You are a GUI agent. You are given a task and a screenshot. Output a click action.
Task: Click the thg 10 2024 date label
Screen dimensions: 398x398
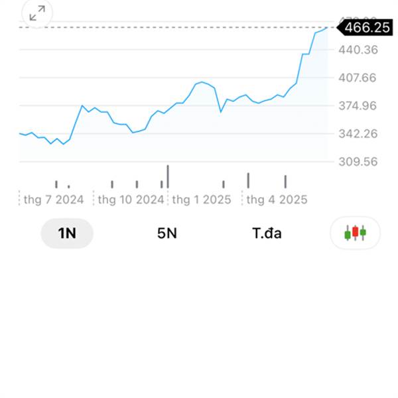pos(131,200)
